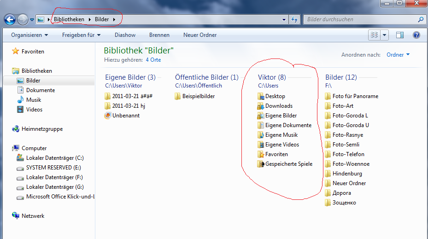Click the refresh button beside address bar
The image size is (428, 239).
(294, 19)
